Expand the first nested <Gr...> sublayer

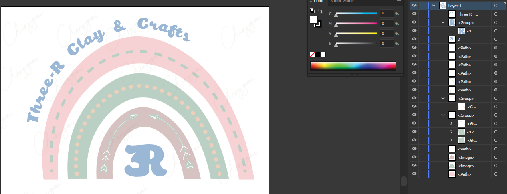(x=452, y=123)
